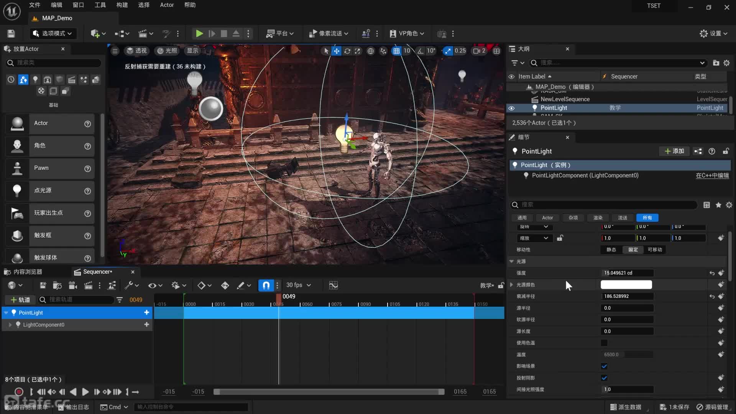Enable 使用色温 use temperature checkbox

604,343
